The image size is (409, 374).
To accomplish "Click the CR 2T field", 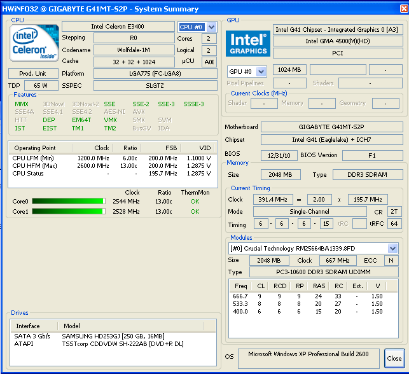I will (394, 212).
